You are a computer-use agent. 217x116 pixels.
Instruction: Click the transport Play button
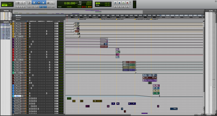pos(123,3)
